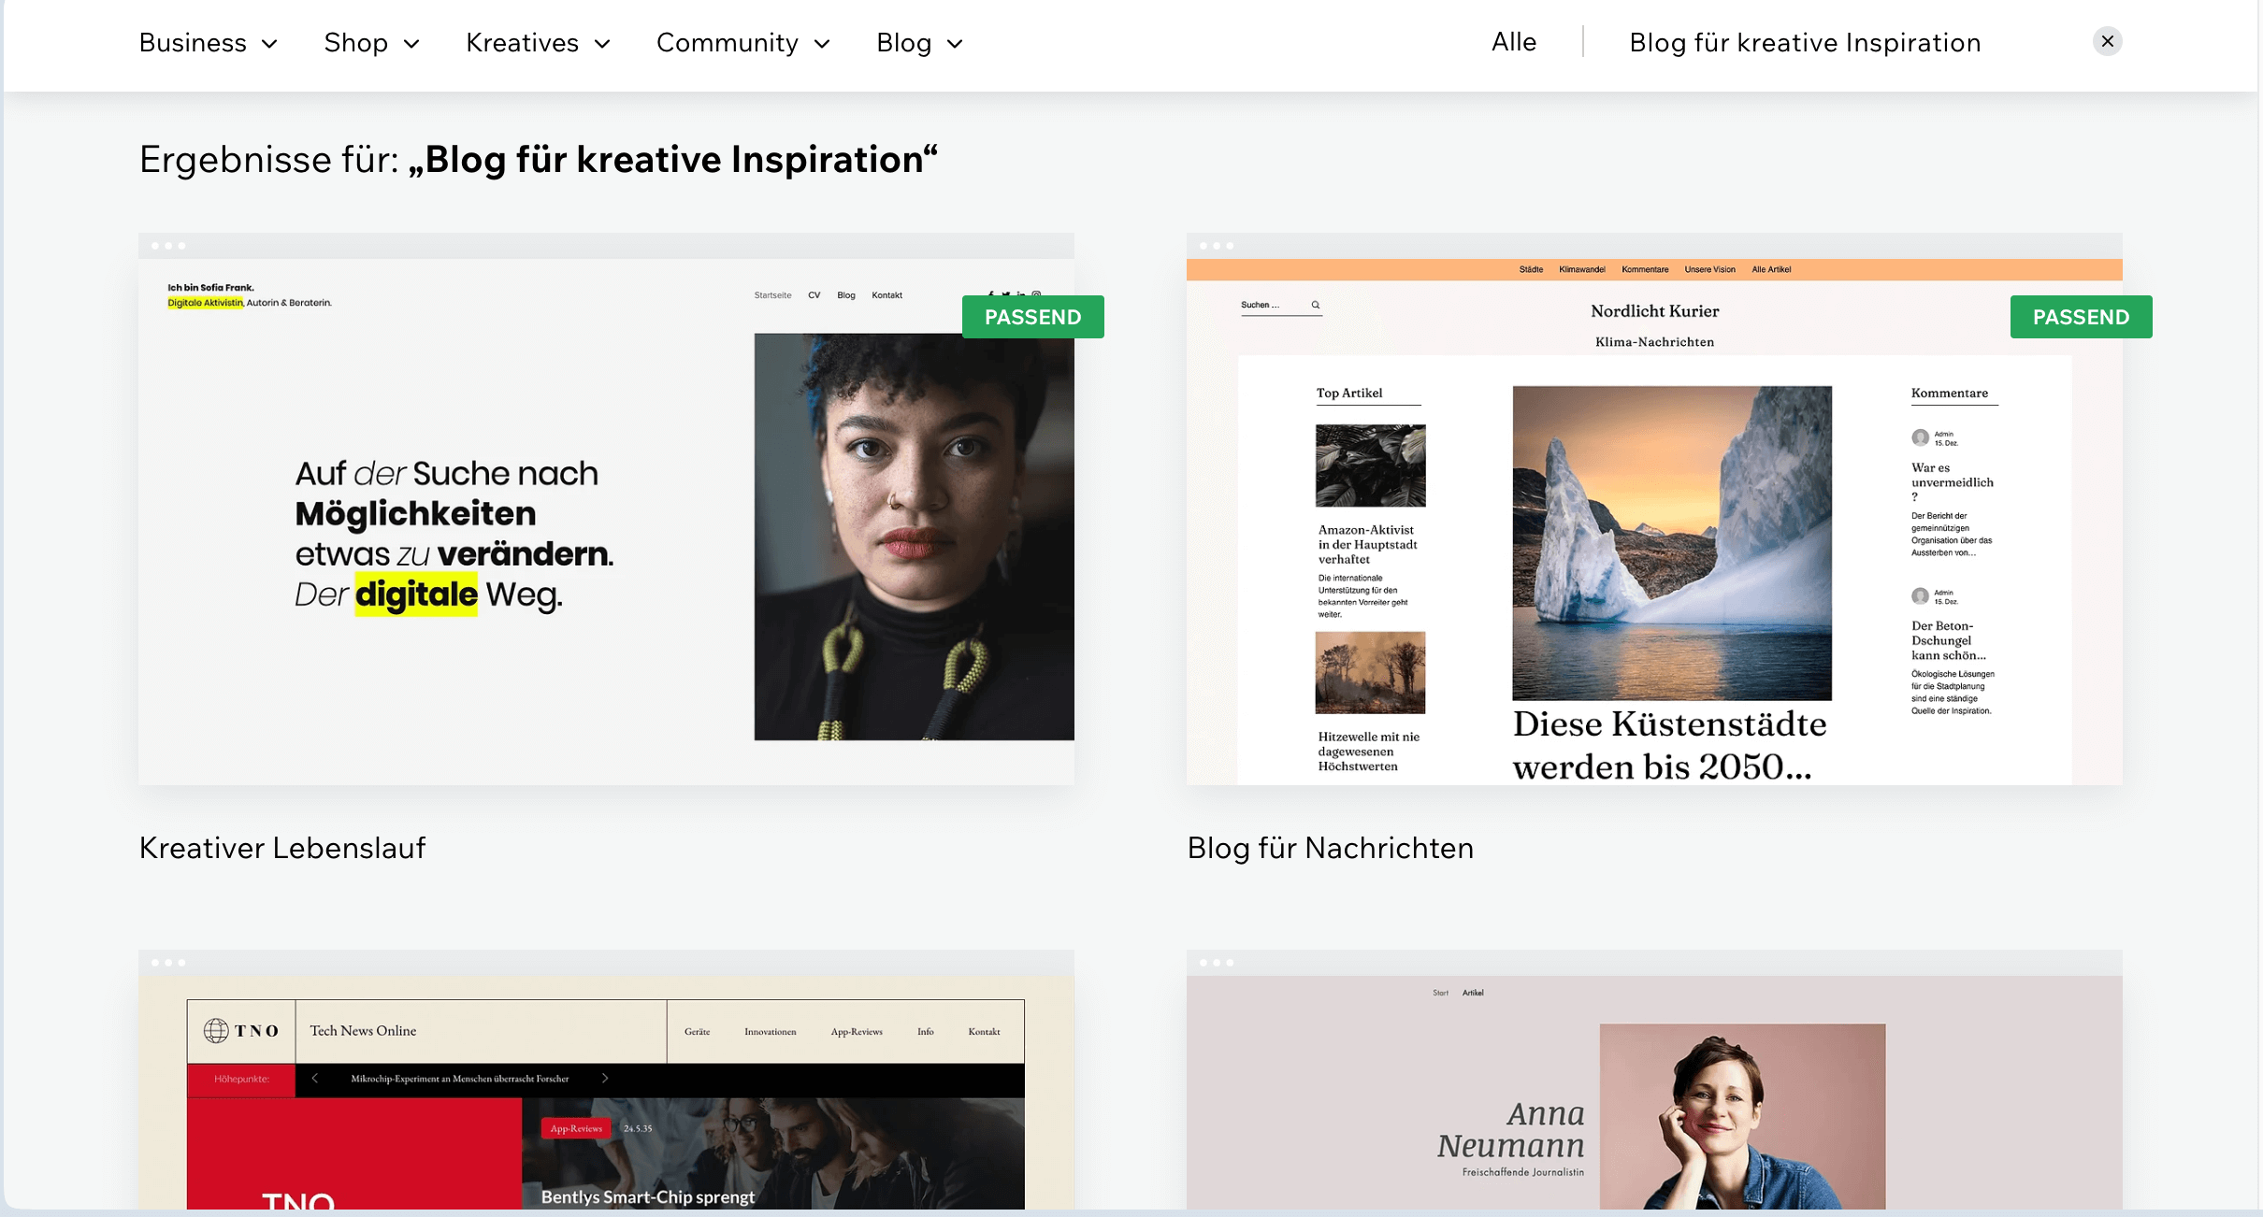
Task: Open the Shop menu label
Action: click(355, 43)
